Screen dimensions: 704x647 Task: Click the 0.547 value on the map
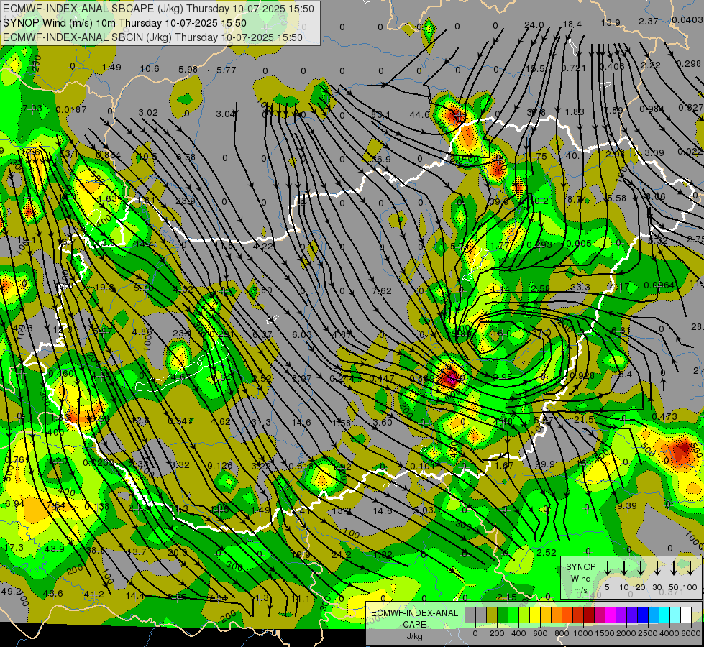pos(181,421)
